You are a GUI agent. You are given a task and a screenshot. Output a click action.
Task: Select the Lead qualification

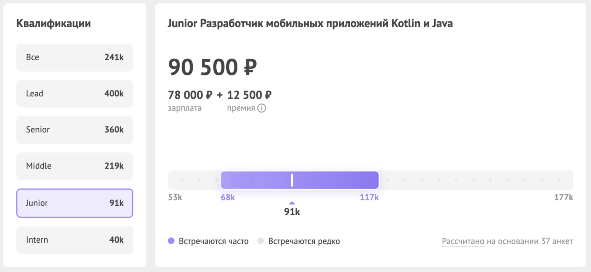[74, 94]
